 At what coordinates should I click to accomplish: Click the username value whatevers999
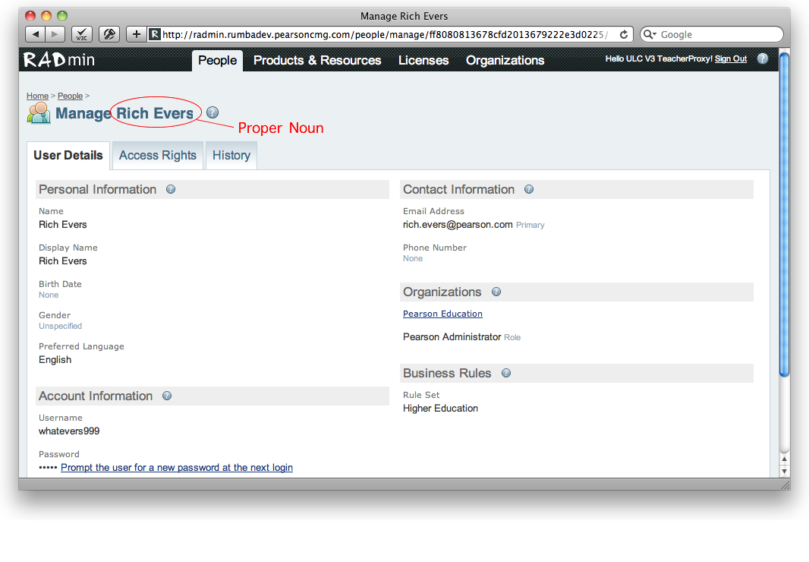69,431
